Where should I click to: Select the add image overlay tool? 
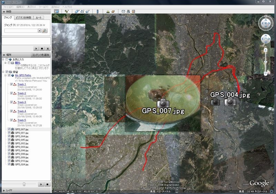88,11
